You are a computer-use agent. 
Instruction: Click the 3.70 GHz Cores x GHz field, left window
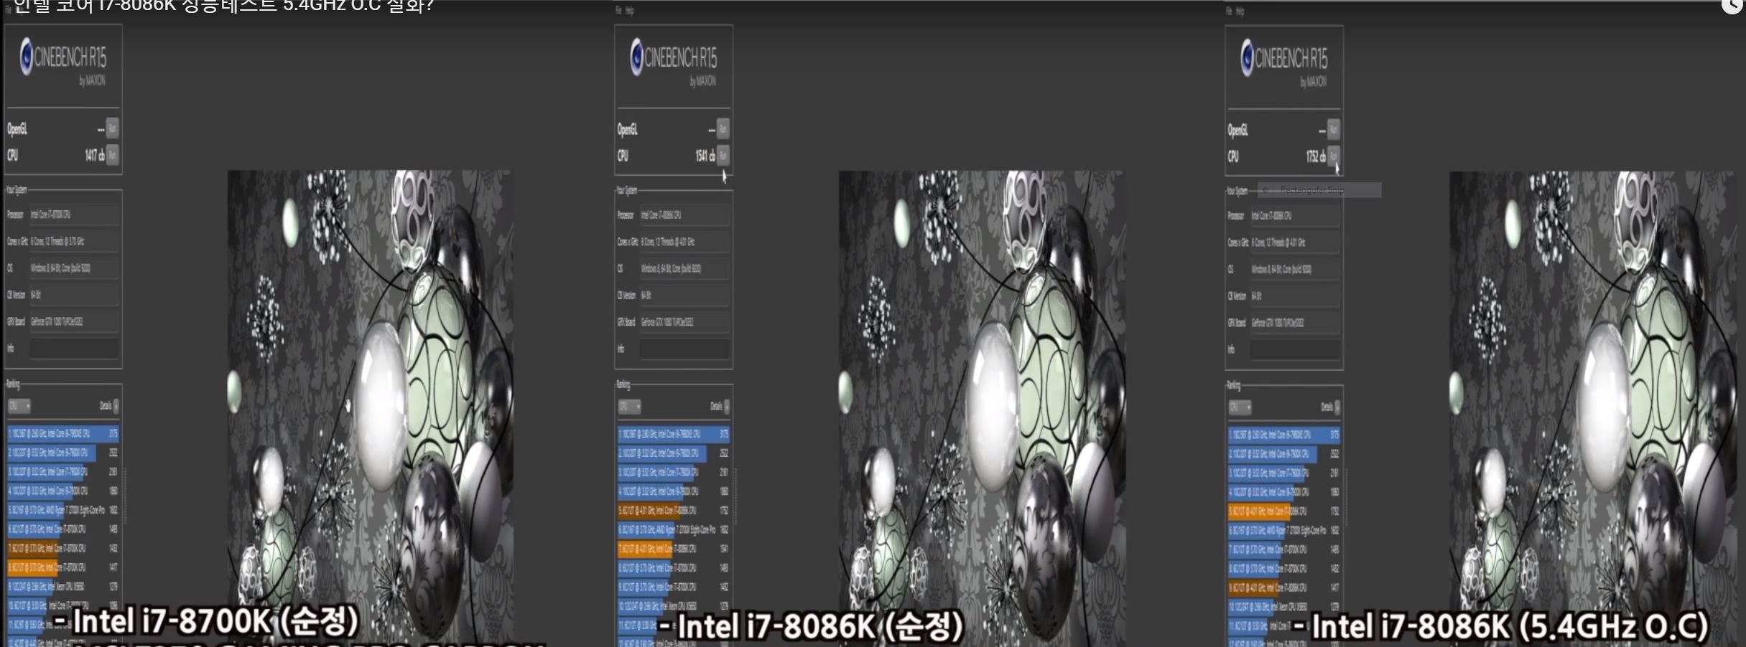(x=74, y=241)
